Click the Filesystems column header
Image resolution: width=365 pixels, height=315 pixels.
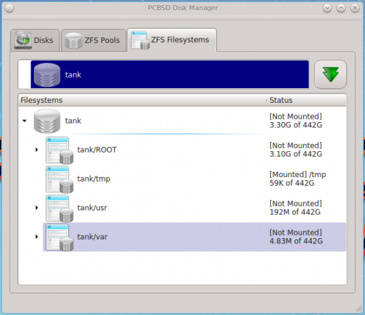143,100
